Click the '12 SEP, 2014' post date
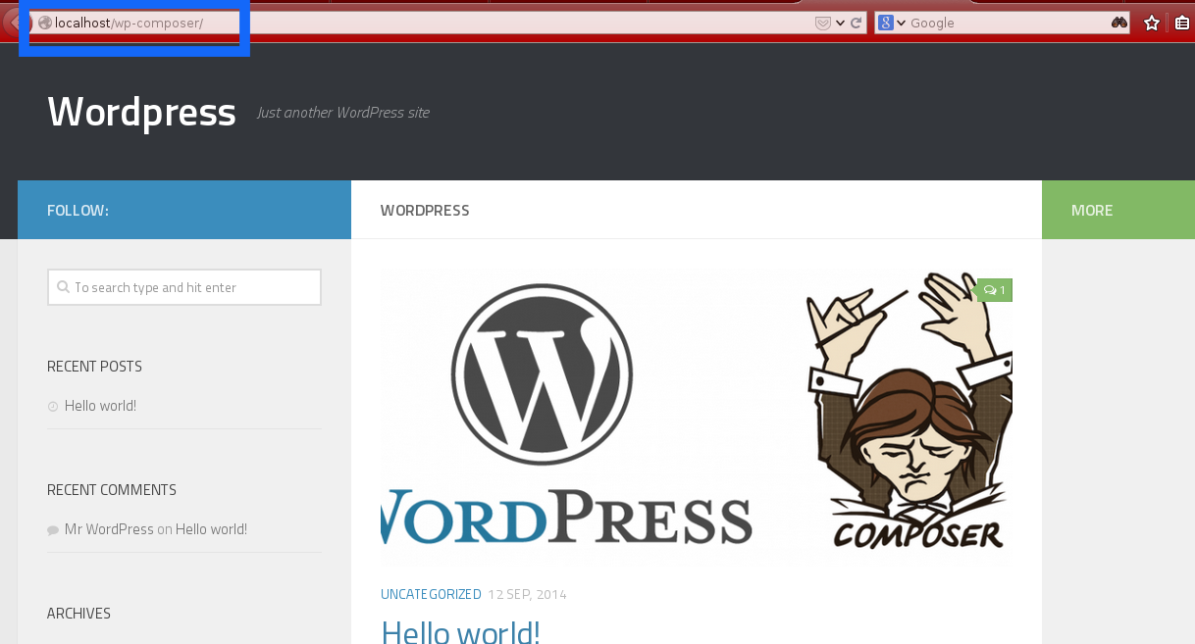The image size is (1195, 644). point(527,594)
